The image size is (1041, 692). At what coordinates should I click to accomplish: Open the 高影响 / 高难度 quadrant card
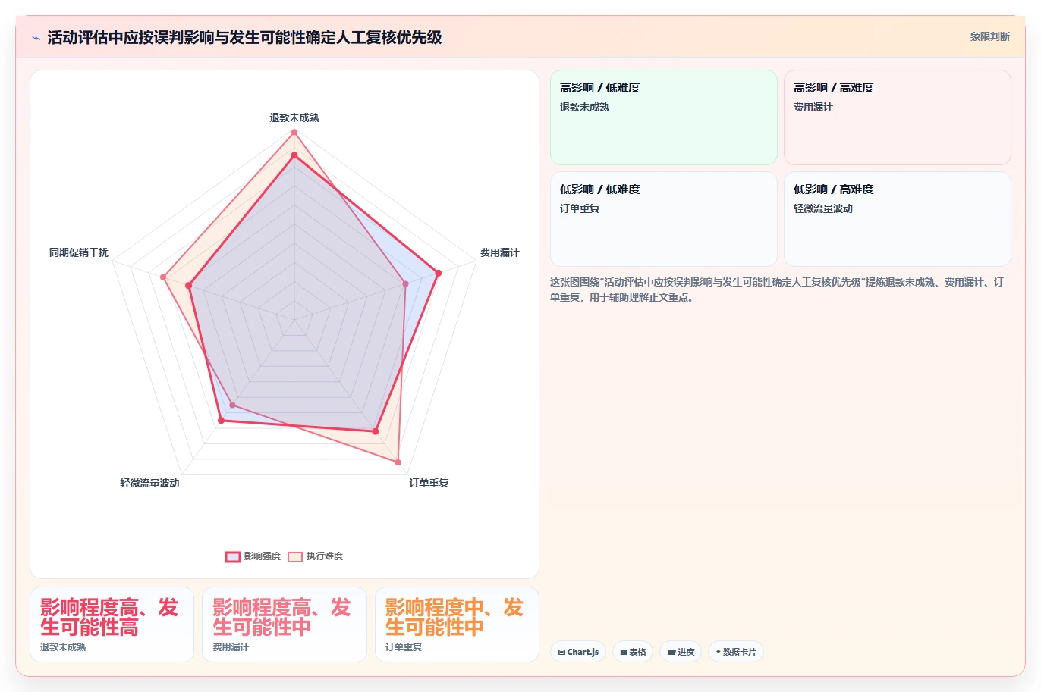[x=898, y=117]
